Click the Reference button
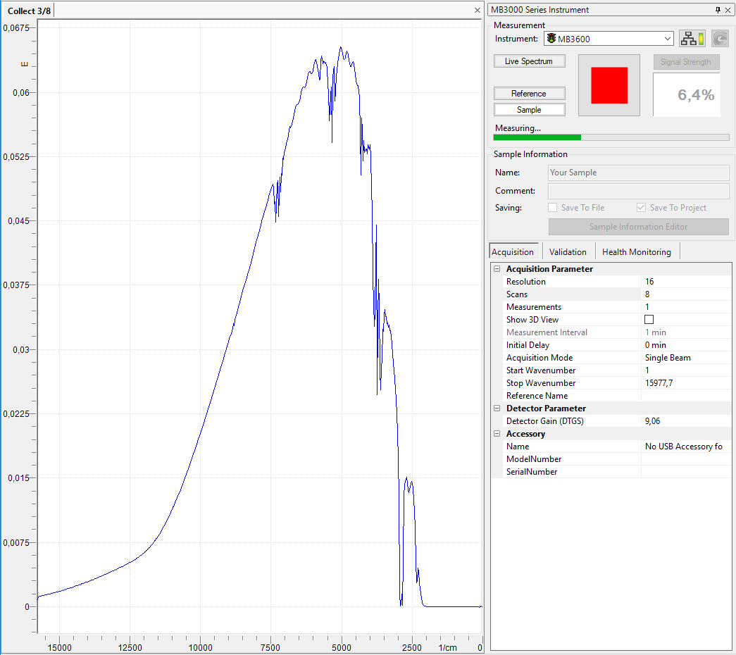This screenshot has width=736, height=655. pyautogui.click(x=529, y=94)
